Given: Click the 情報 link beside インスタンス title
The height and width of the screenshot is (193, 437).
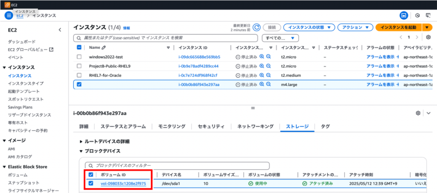Looking at the screenshot, I should 126,28.
